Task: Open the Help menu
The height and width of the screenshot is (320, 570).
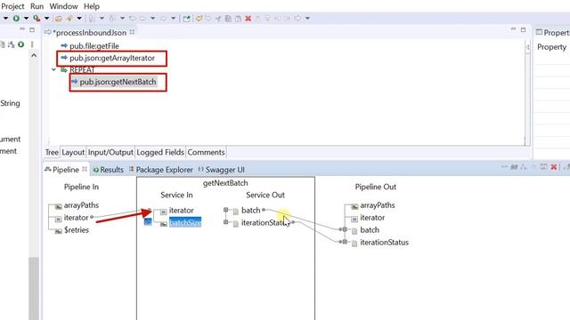Action: (92, 6)
